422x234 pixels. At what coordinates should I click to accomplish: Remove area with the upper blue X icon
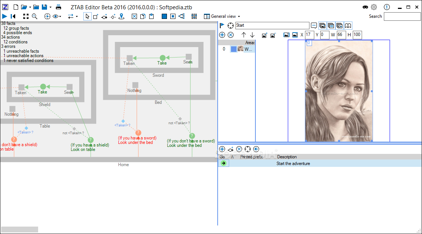click(x=231, y=35)
